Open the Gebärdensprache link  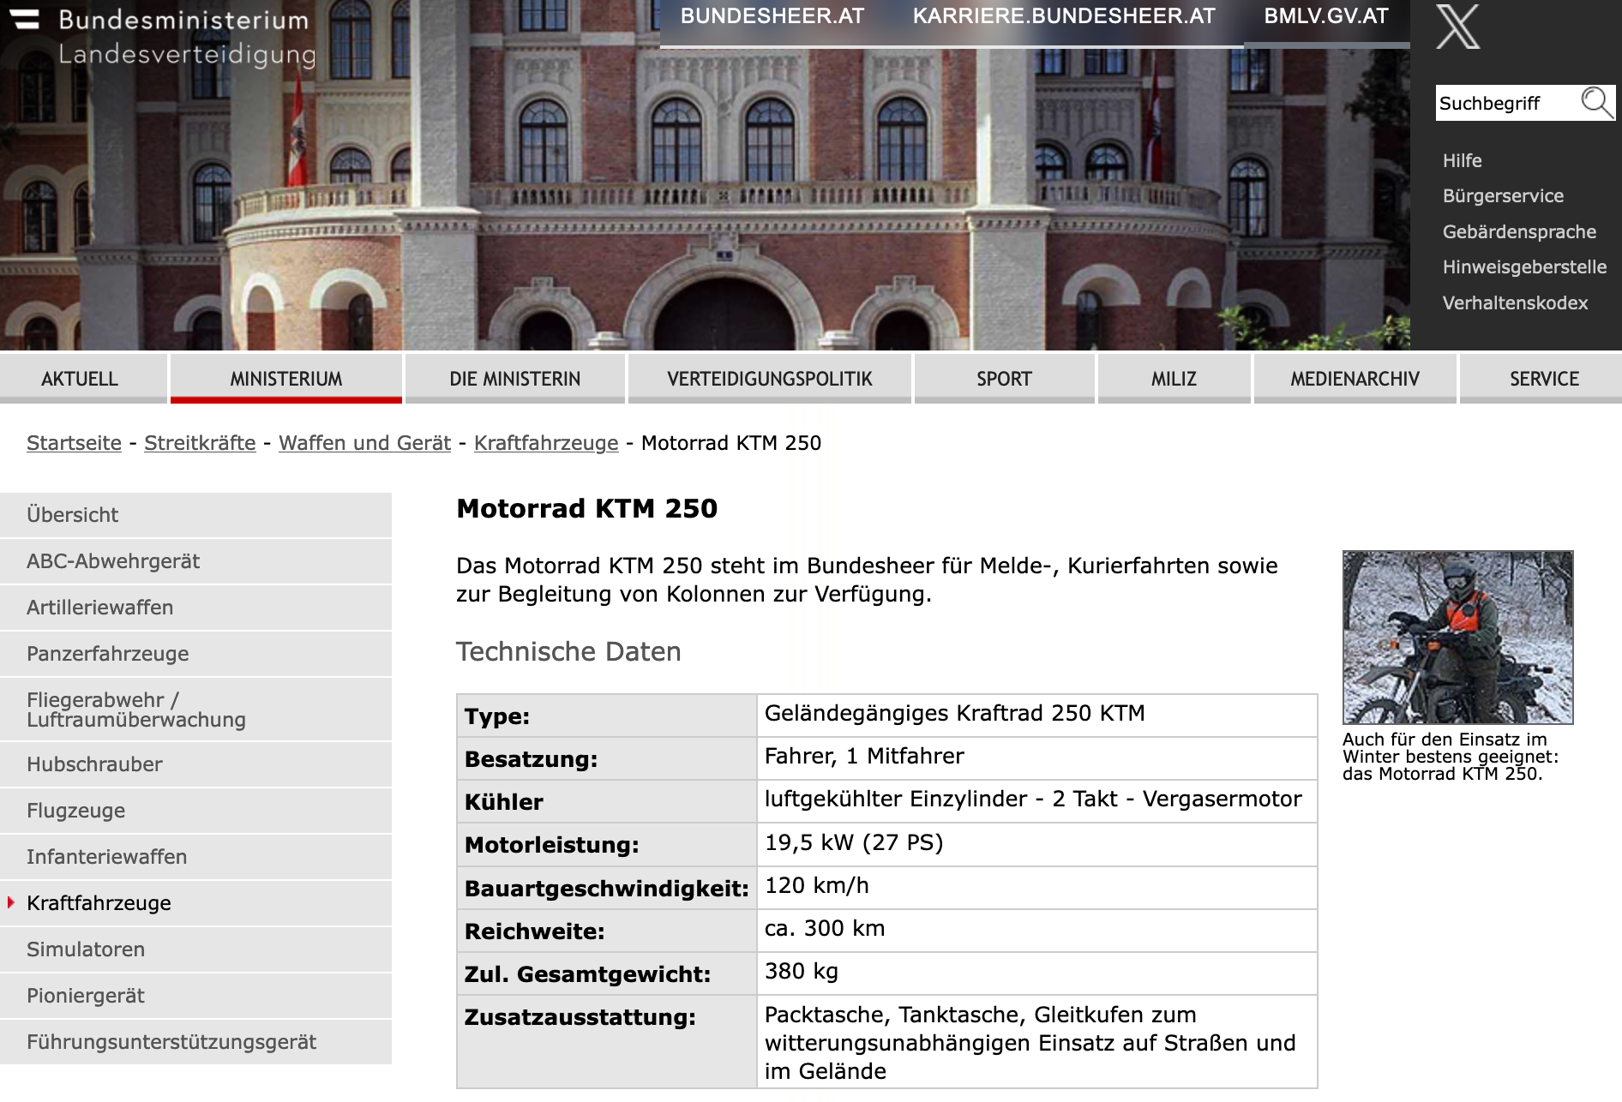pyautogui.click(x=1519, y=231)
